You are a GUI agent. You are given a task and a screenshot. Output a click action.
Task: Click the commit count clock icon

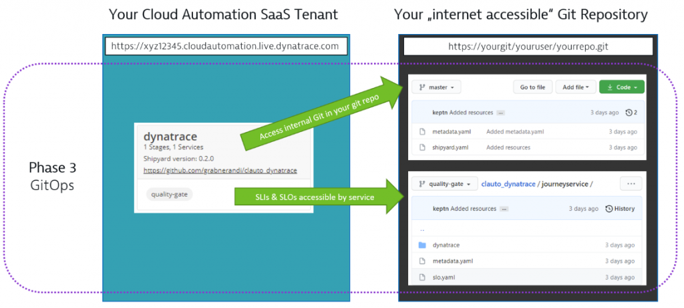click(x=629, y=113)
